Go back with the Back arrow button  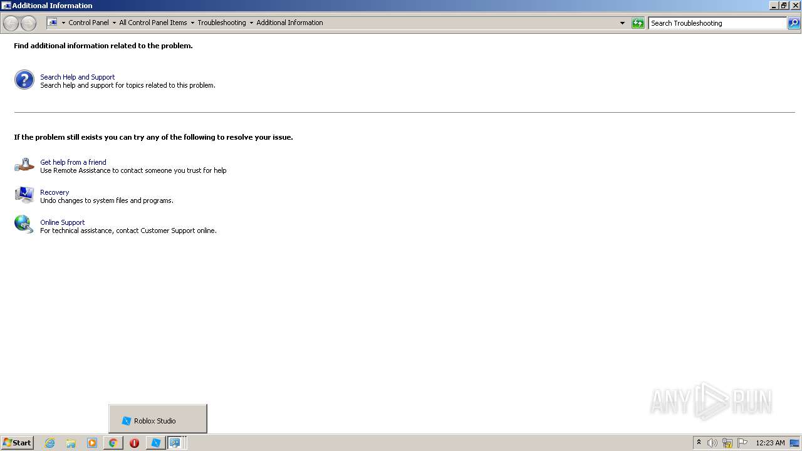point(11,23)
